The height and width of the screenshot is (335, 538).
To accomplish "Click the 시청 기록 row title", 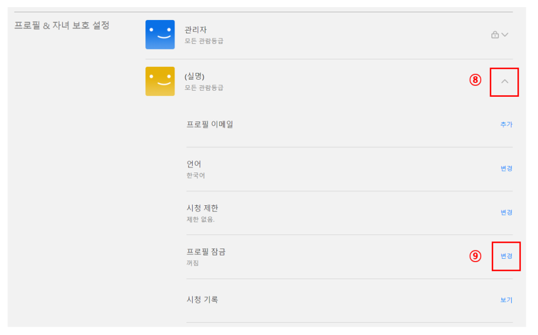I will [x=202, y=300].
